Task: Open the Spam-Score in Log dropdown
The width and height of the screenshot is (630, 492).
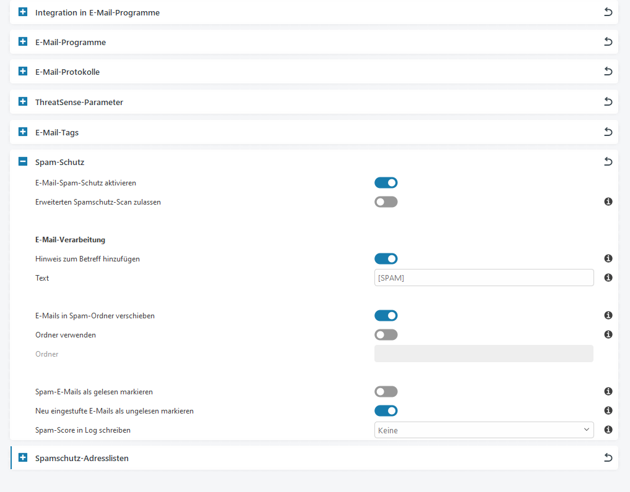Action: coord(484,430)
